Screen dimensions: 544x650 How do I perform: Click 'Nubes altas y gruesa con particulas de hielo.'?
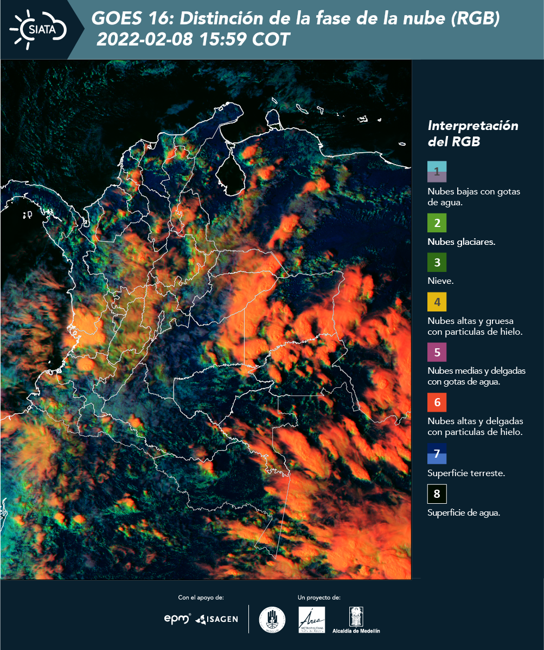point(475,326)
